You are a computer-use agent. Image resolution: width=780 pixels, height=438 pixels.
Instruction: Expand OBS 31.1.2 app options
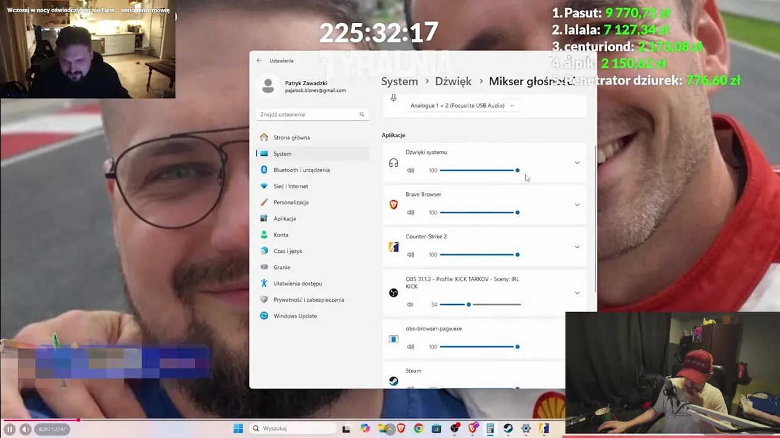point(577,293)
